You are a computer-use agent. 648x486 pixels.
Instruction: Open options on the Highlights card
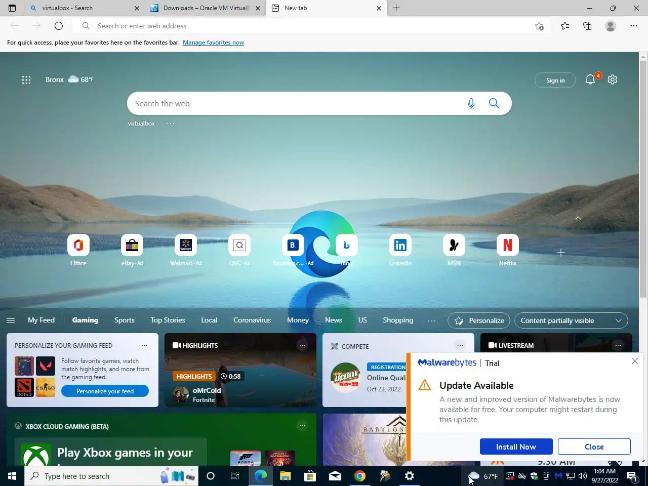click(x=302, y=345)
